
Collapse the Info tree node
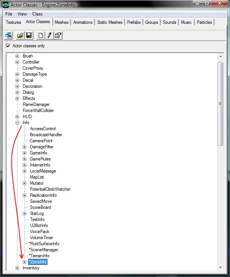pyautogui.click(x=17, y=123)
